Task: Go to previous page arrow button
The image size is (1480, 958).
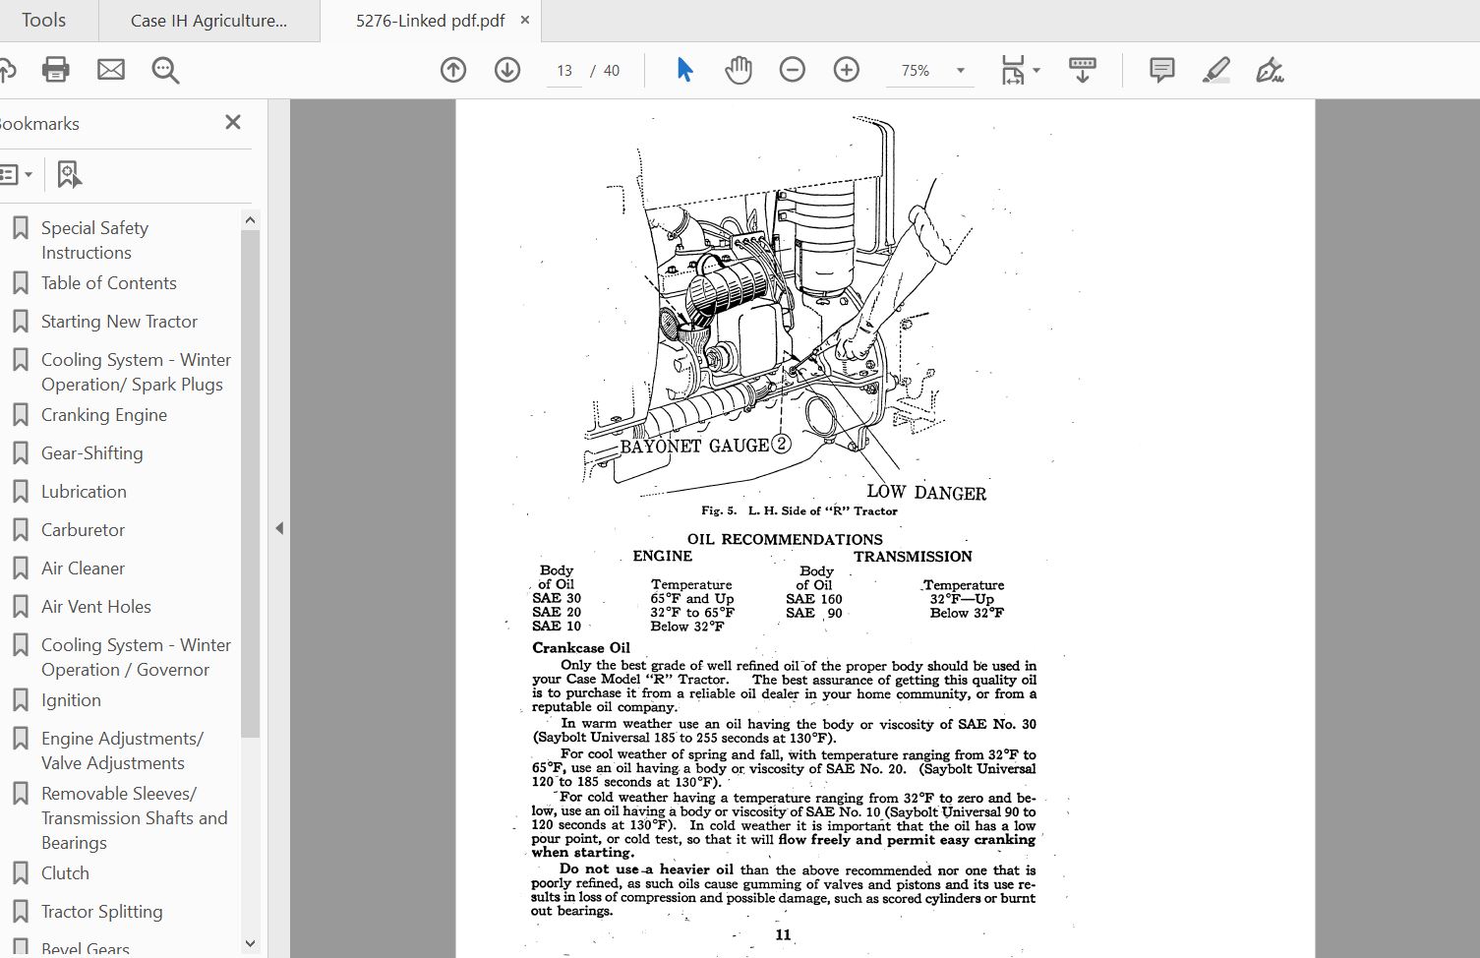Action: (x=453, y=70)
